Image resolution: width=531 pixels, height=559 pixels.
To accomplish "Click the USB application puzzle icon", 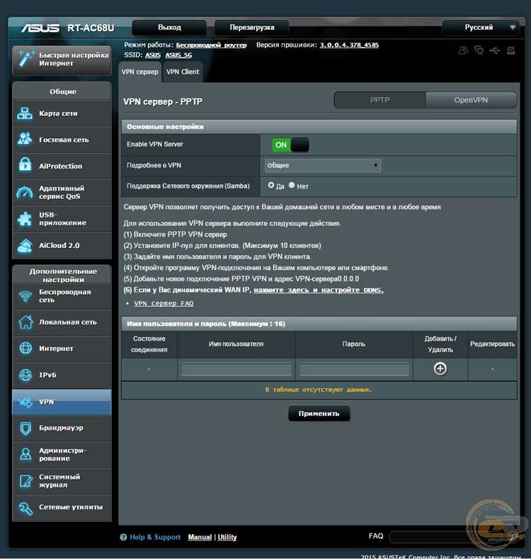I will [25, 219].
